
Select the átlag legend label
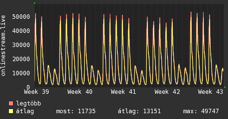click(25, 111)
